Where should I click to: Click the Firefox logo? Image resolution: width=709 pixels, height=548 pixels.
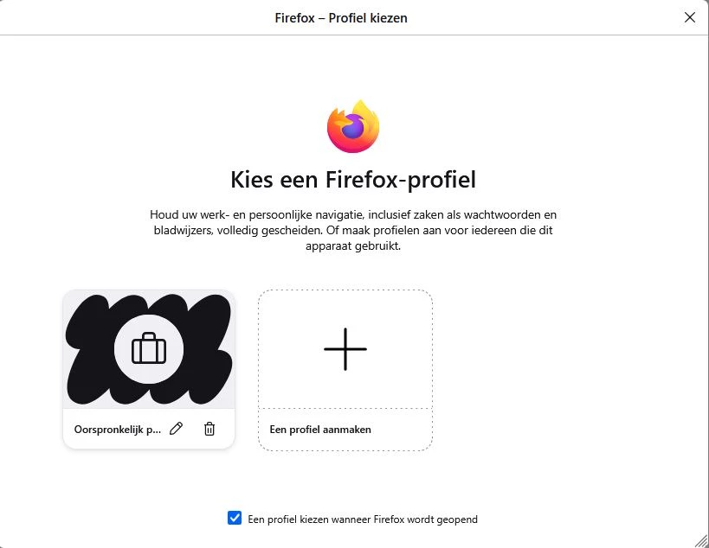click(x=353, y=128)
